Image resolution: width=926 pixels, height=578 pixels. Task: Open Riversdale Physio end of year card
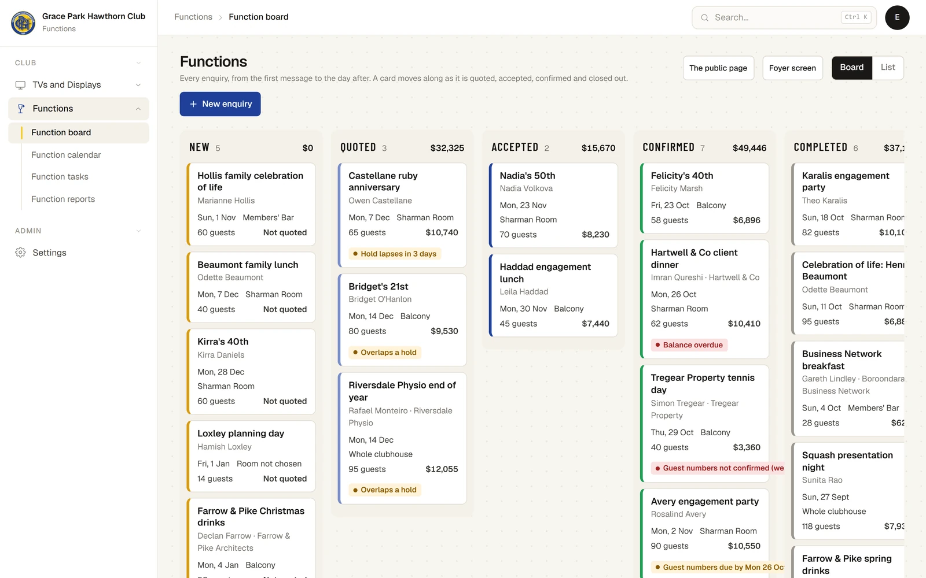pyautogui.click(x=402, y=438)
